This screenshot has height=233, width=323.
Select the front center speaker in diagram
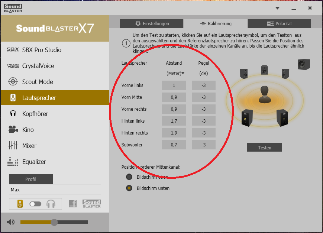(x=265, y=70)
